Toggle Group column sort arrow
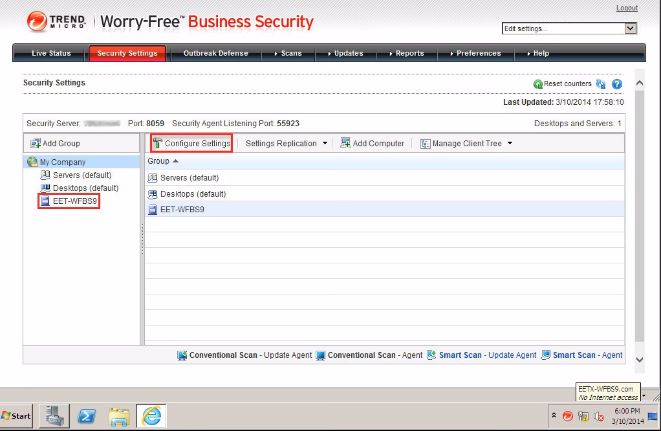Screen dimensions: 661x431 pyautogui.click(x=176, y=161)
